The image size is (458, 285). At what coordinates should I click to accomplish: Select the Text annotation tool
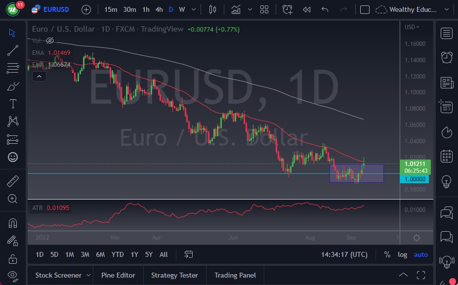click(x=12, y=103)
